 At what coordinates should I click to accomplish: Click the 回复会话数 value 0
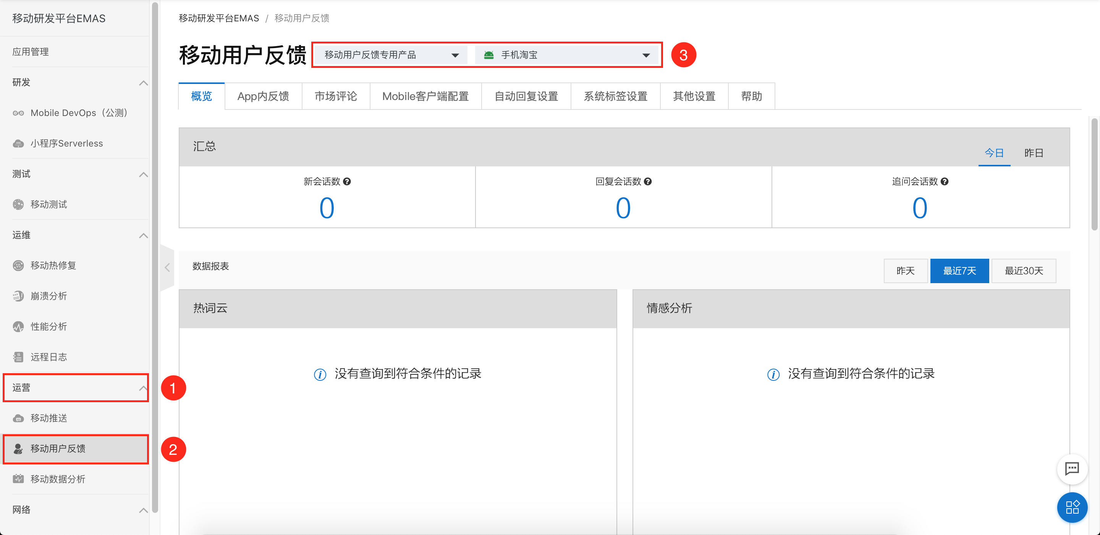[x=623, y=208]
